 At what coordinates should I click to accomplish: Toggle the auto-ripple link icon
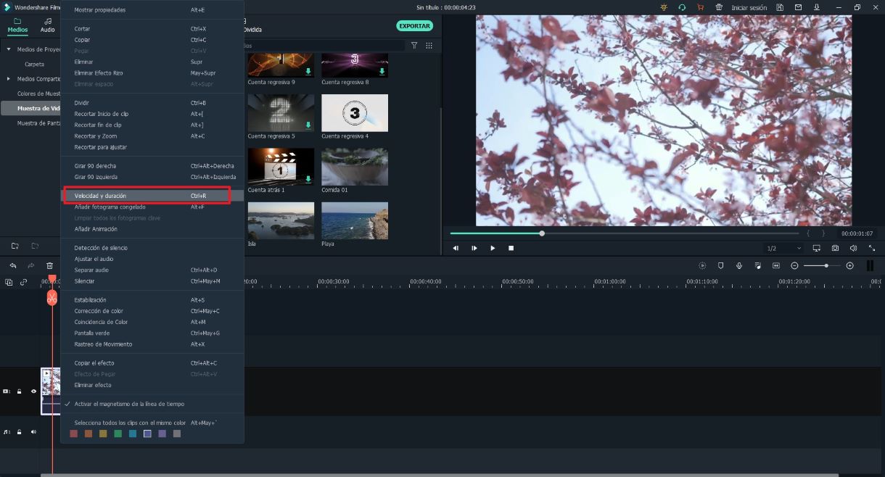(x=23, y=282)
